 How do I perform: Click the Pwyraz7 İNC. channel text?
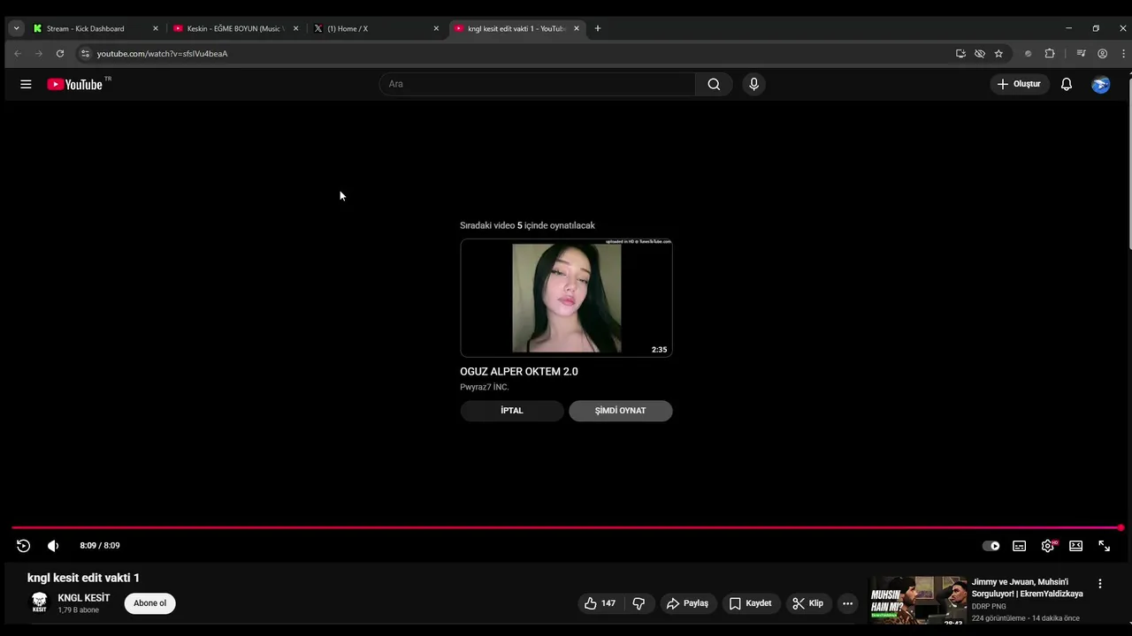pos(484,387)
